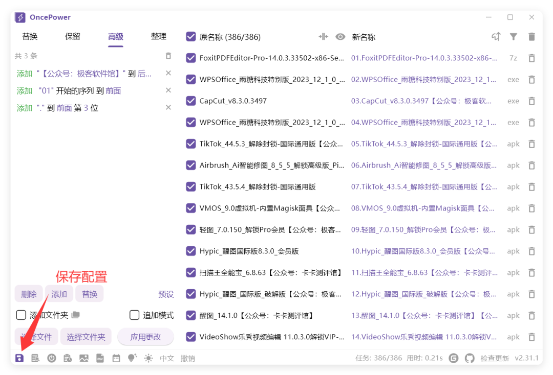Click 撤销 undo in bottom bar
The height and width of the screenshot is (375, 553).
(187, 358)
